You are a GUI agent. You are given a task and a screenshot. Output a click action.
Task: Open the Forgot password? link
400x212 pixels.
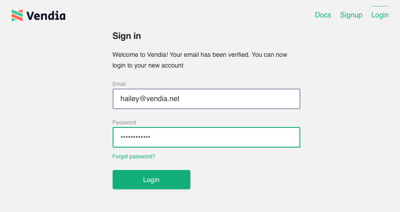pos(134,157)
